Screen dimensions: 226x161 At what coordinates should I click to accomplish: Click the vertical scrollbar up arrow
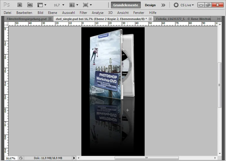coord(220,24)
